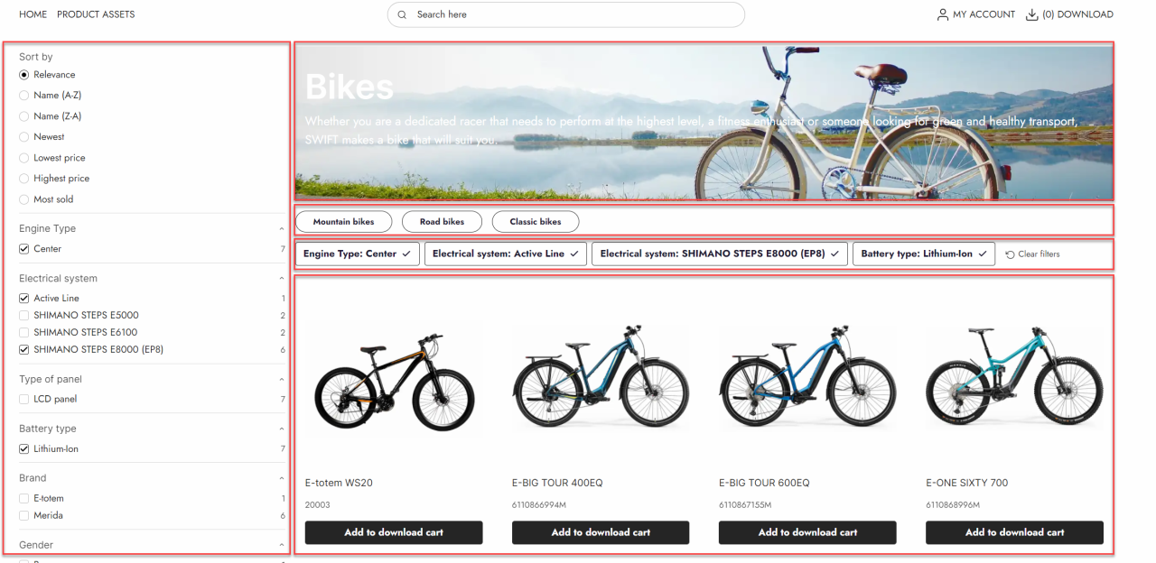Image resolution: width=1156 pixels, height=563 pixels.
Task: Click the Clear filters reset icon
Action: (x=1010, y=254)
